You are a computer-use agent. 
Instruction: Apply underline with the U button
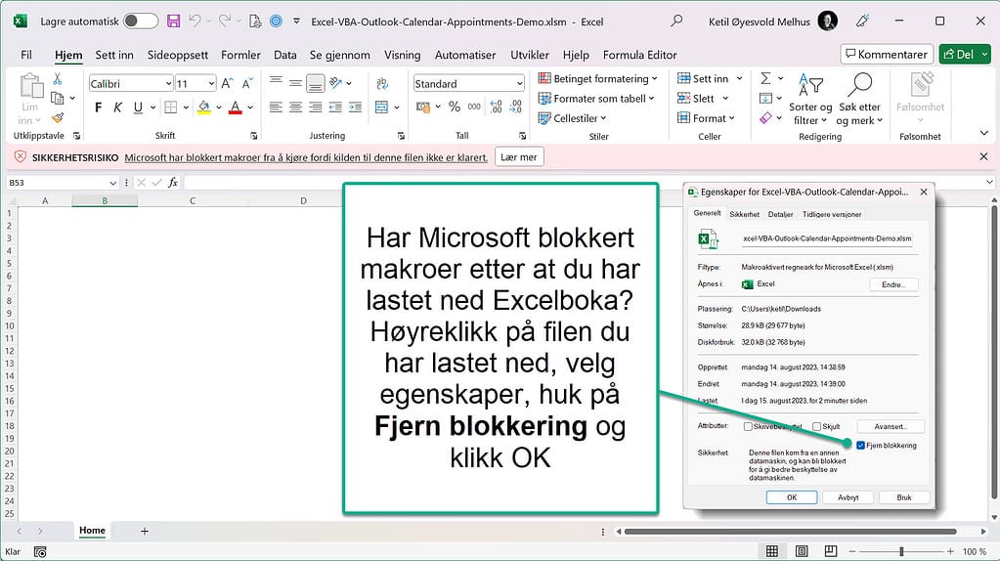tap(138, 108)
